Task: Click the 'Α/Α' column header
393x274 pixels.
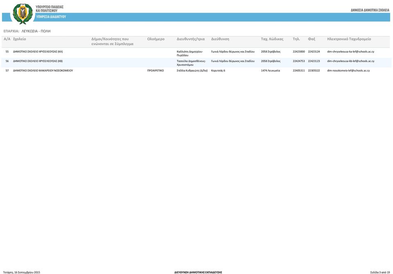Action: pyautogui.click(x=7, y=39)
